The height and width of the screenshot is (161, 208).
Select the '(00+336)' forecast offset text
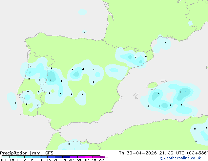coord(197,153)
